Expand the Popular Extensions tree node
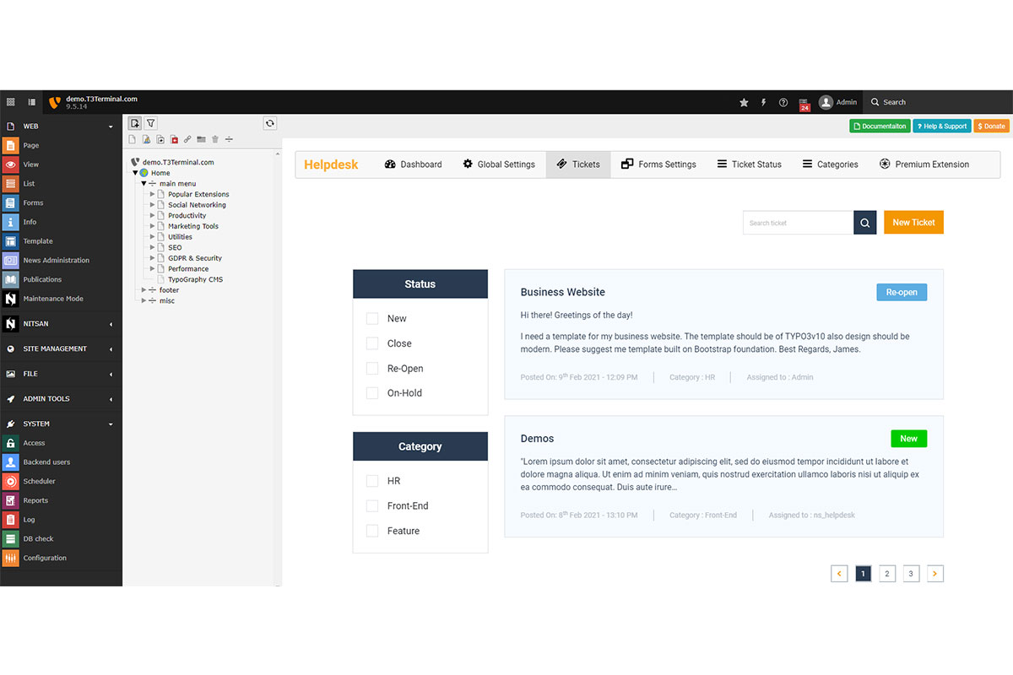 pos(153,194)
